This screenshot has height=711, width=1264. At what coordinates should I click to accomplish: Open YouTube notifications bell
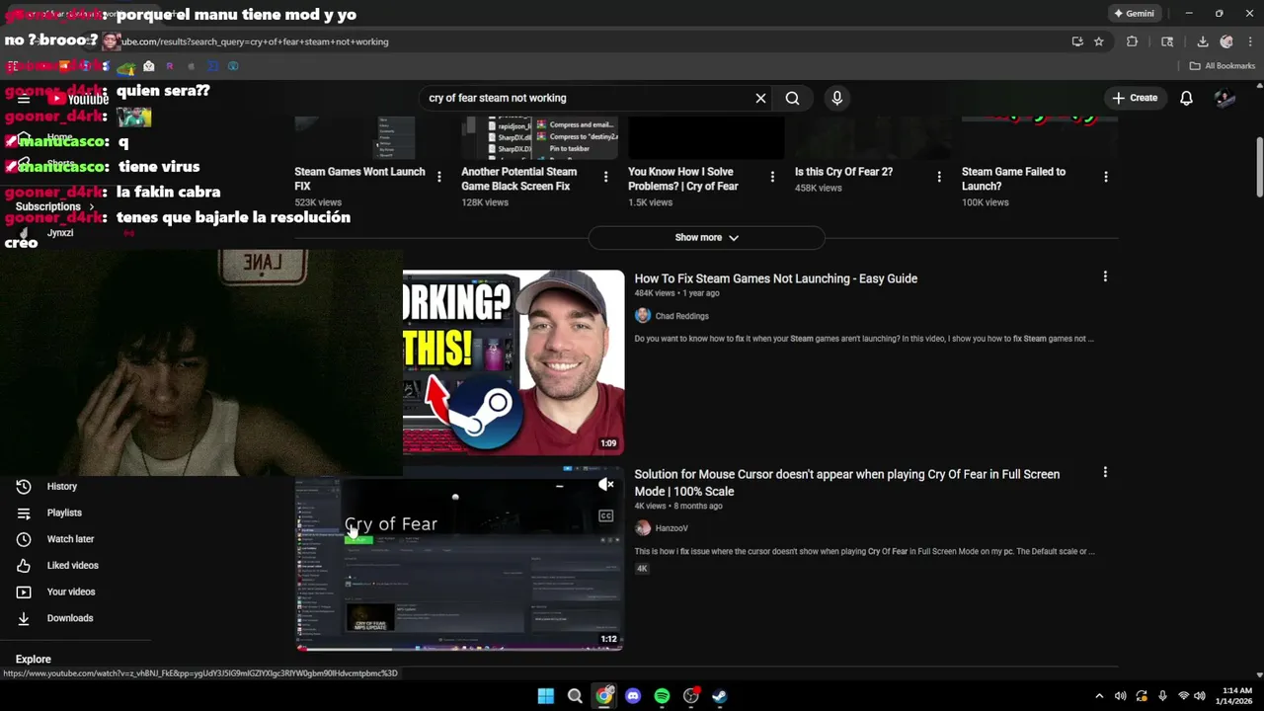point(1187,98)
